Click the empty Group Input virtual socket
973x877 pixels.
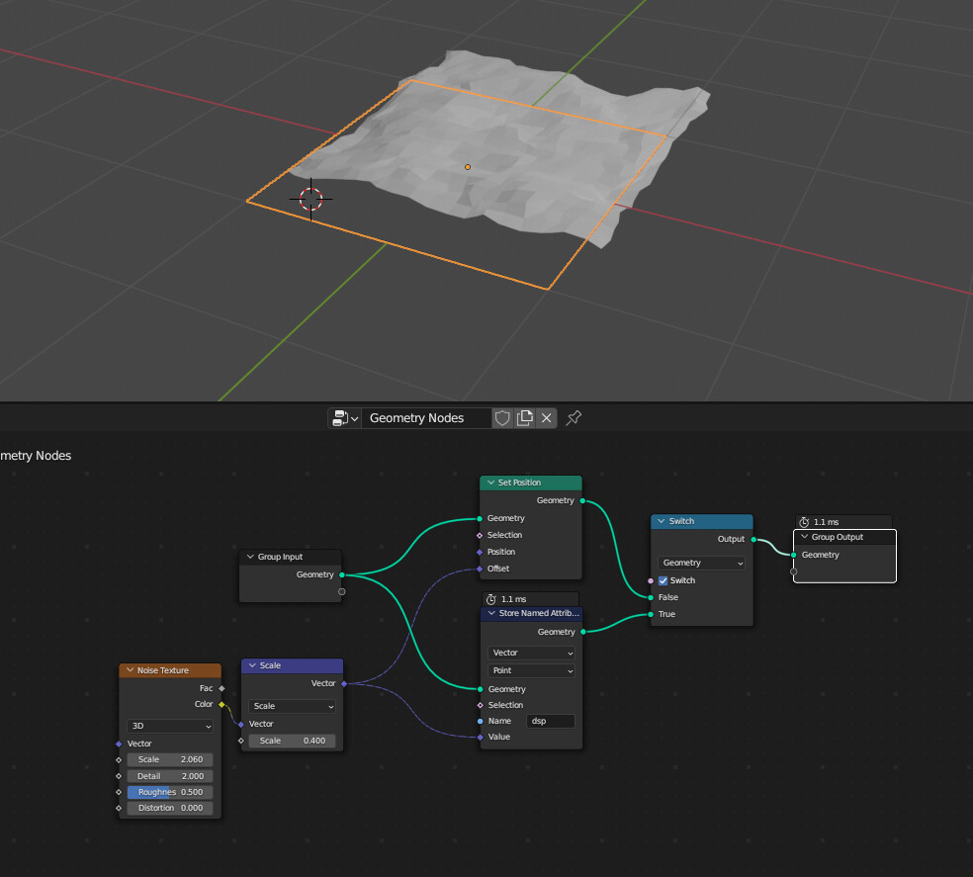coord(342,592)
